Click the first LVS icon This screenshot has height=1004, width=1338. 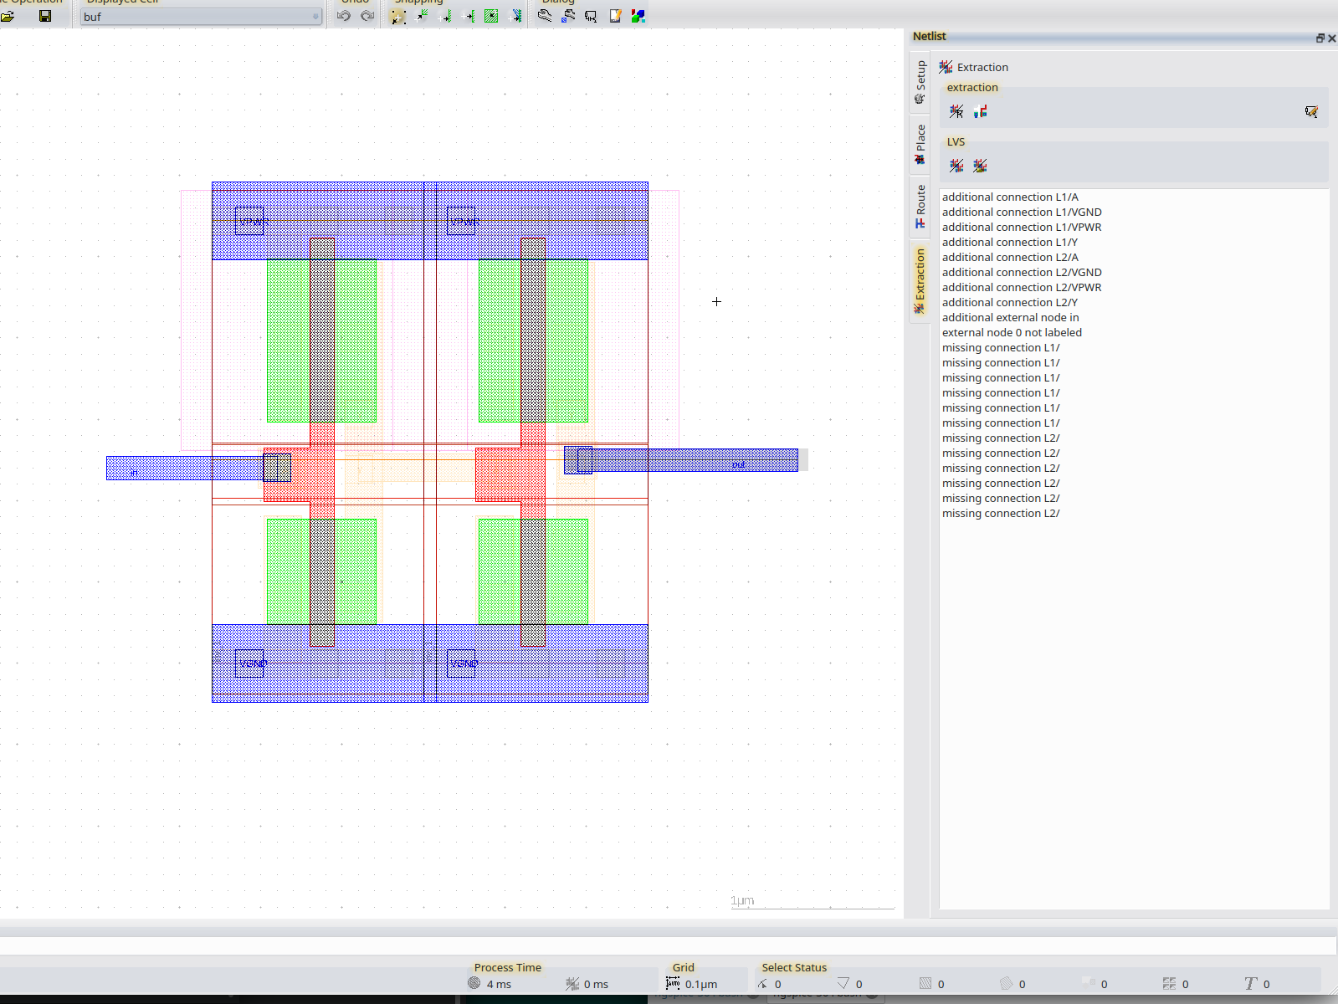[956, 166]
